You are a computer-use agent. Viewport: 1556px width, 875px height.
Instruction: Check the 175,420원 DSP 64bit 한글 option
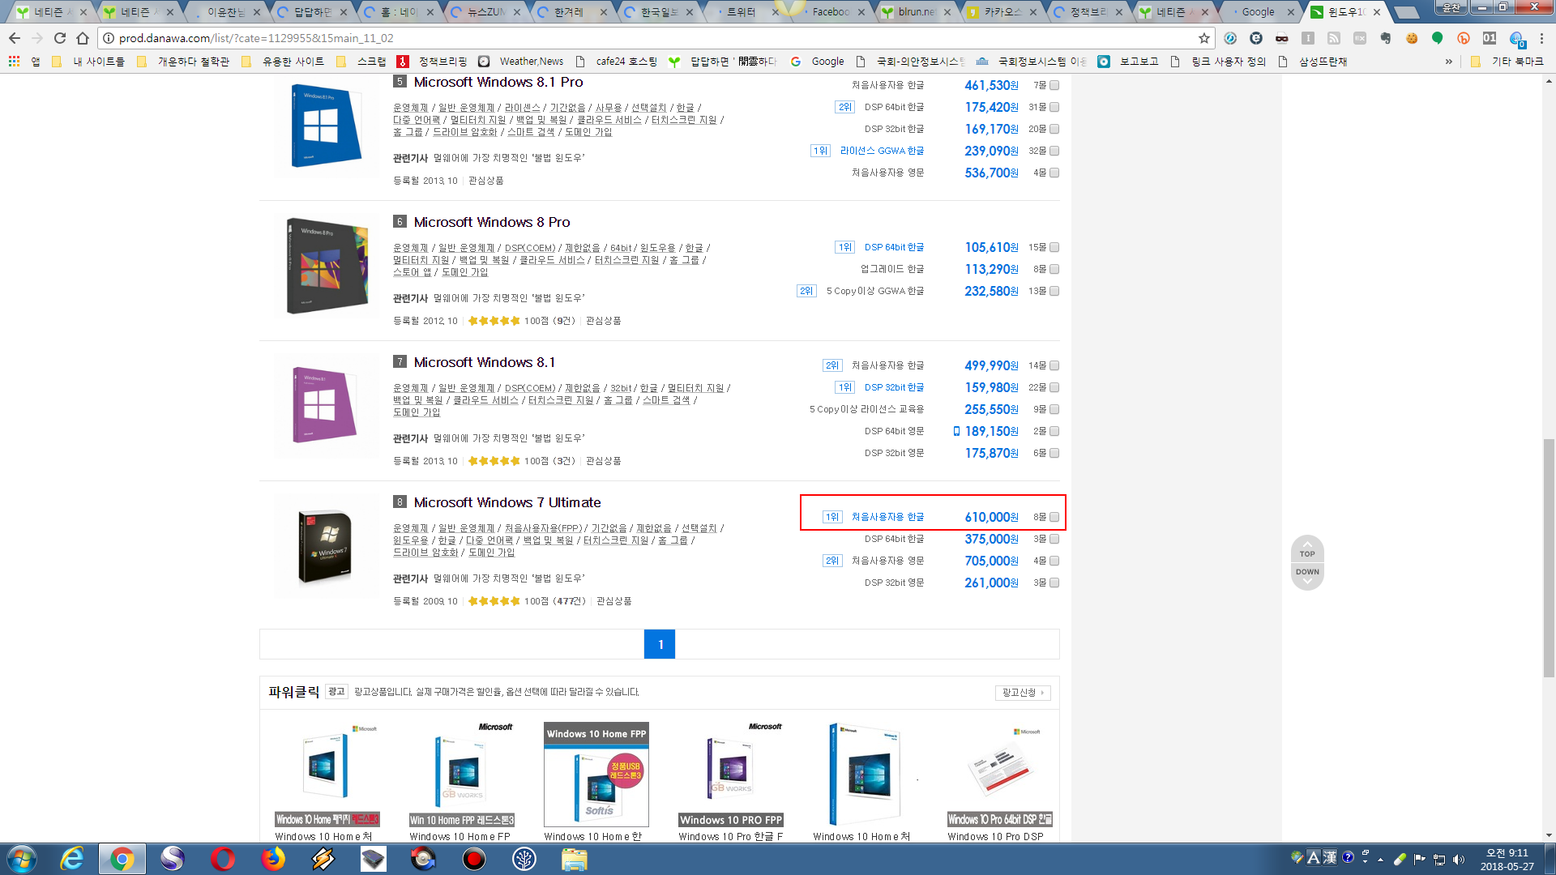[x=1054, y=107]
